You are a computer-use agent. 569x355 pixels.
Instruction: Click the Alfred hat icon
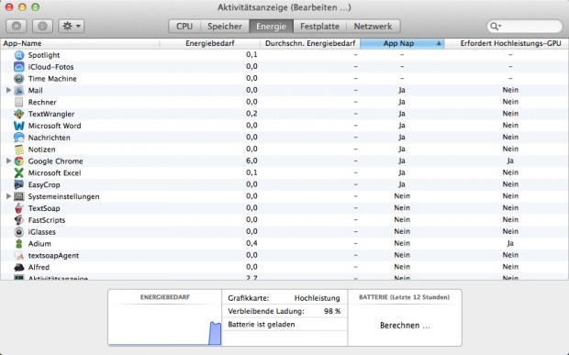(19, 267)
